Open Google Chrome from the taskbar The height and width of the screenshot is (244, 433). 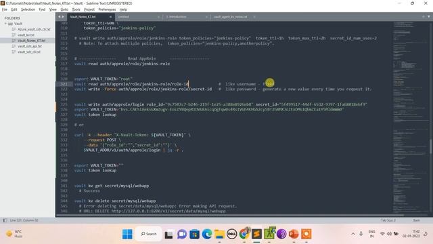[244, 234]
